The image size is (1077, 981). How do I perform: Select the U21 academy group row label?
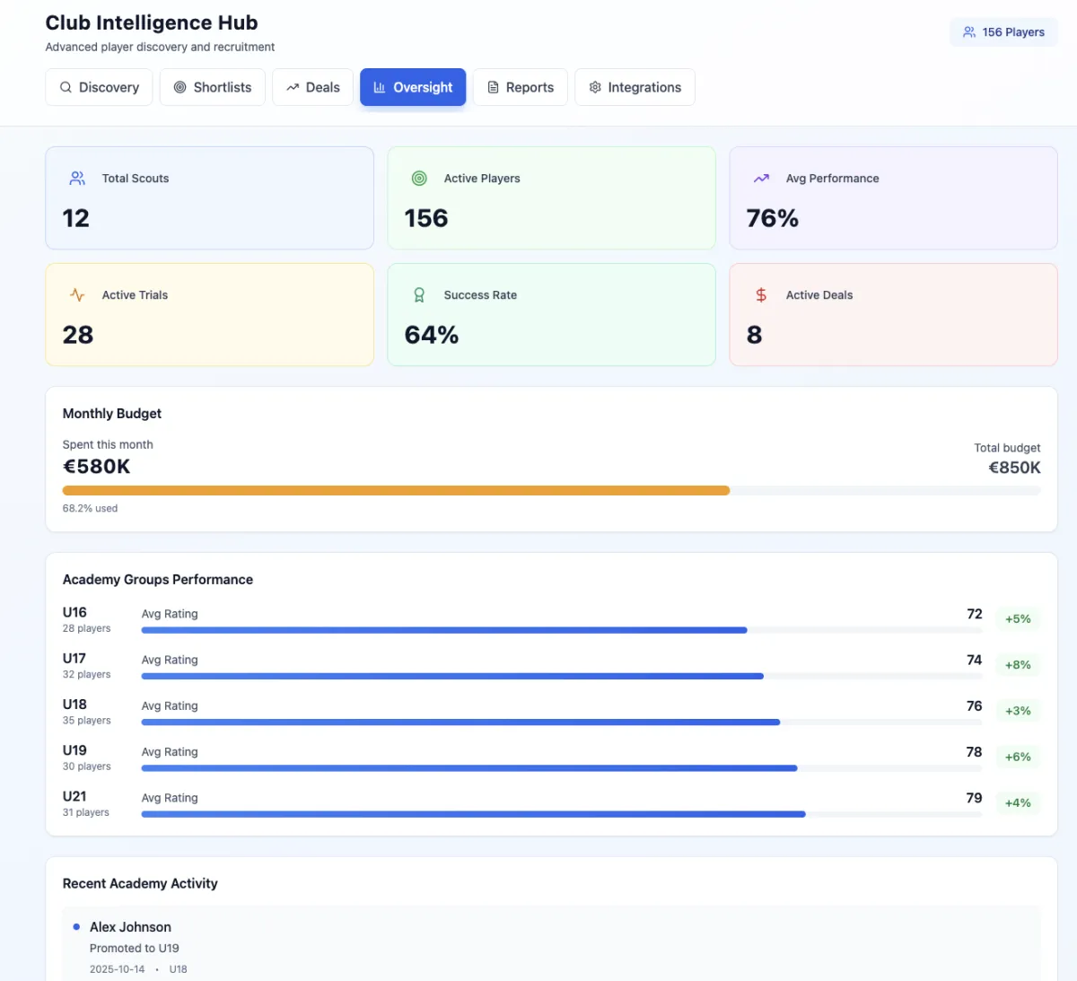point(74,797)
